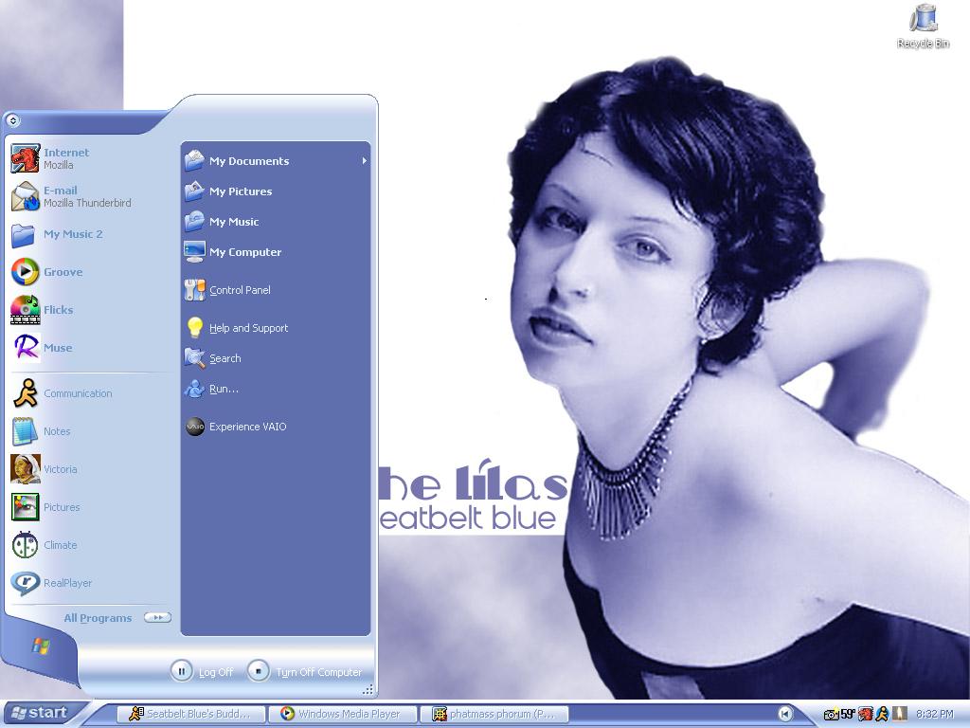The image size is (970, 728).
Task: Click the 'Flicks' text label
Action: click(x=58, y=310)
